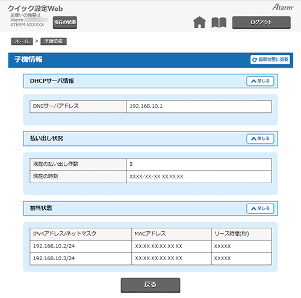
Task: Click the 払い出し状況 section title
Action: [x=46, y=138]
